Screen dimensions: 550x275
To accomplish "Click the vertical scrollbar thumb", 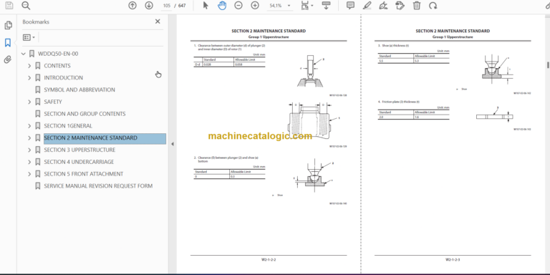I will pyautogui.click(x=548, y=65).
